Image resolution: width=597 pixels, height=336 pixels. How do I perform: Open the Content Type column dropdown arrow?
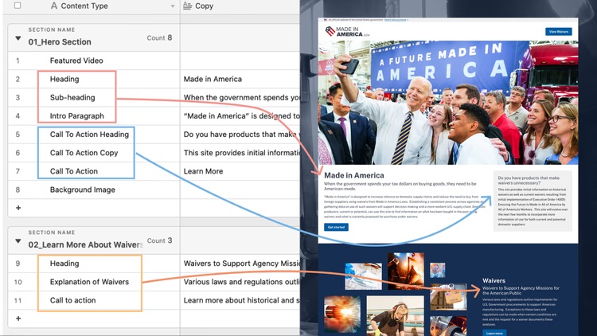[173, 6]
